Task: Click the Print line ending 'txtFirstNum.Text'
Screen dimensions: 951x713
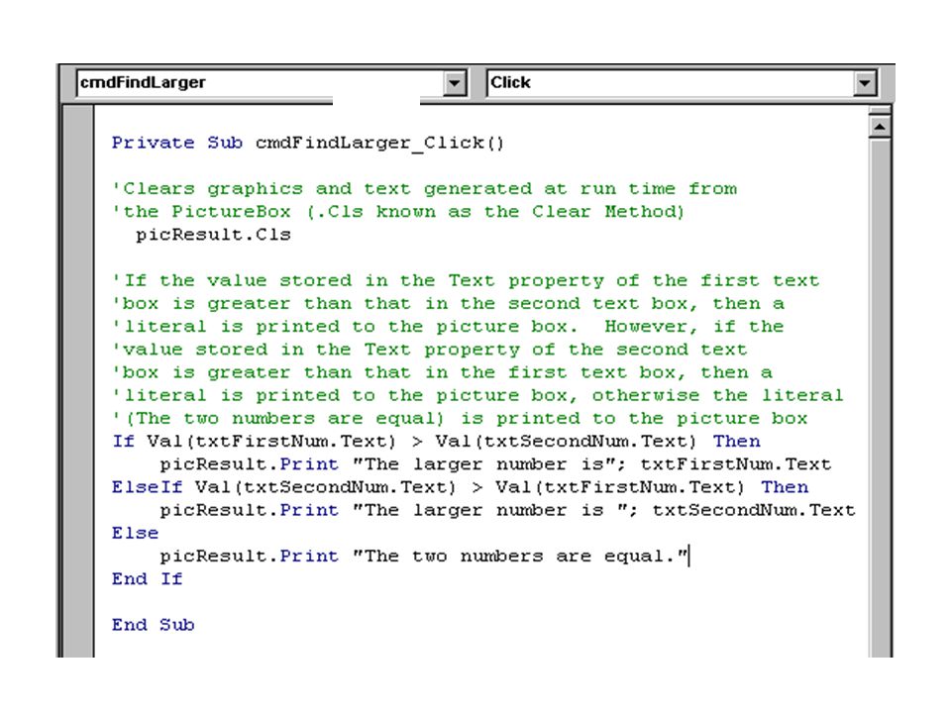Action: click(x=495, y=464)
